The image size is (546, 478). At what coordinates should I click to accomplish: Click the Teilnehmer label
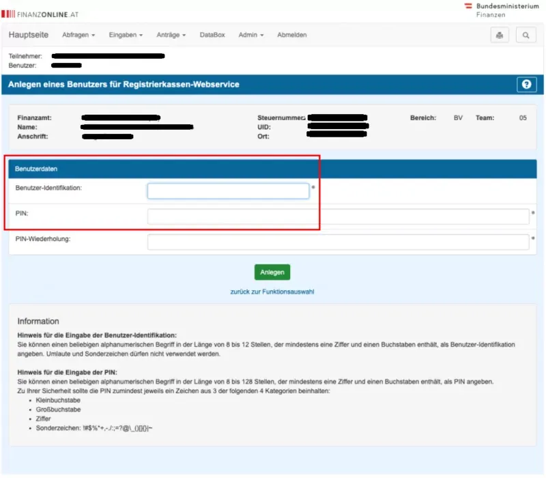25,56
